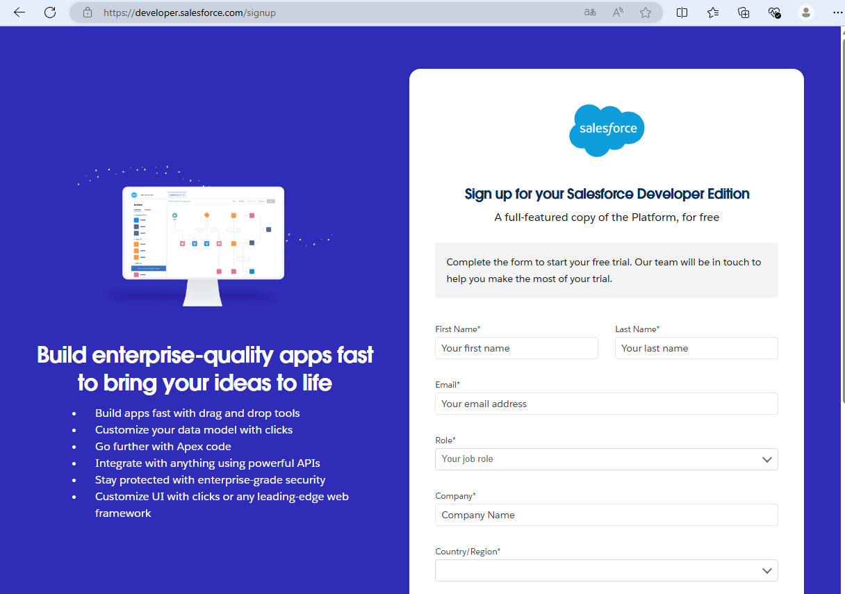Focus the First Name input field
This screenshot has width=845, height=594.
[x=516, y=348]
